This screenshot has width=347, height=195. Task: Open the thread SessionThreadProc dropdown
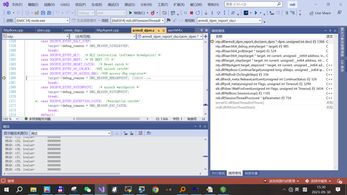point(137,20)
